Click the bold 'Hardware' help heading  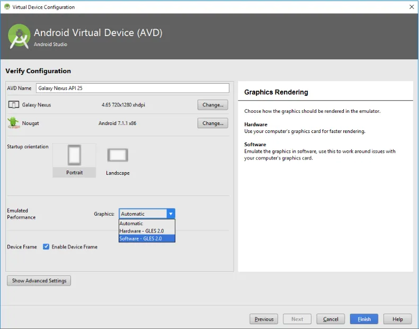[x=256, y=125]
